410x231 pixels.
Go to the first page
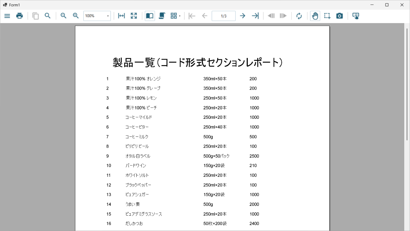(x=192, y=16)
